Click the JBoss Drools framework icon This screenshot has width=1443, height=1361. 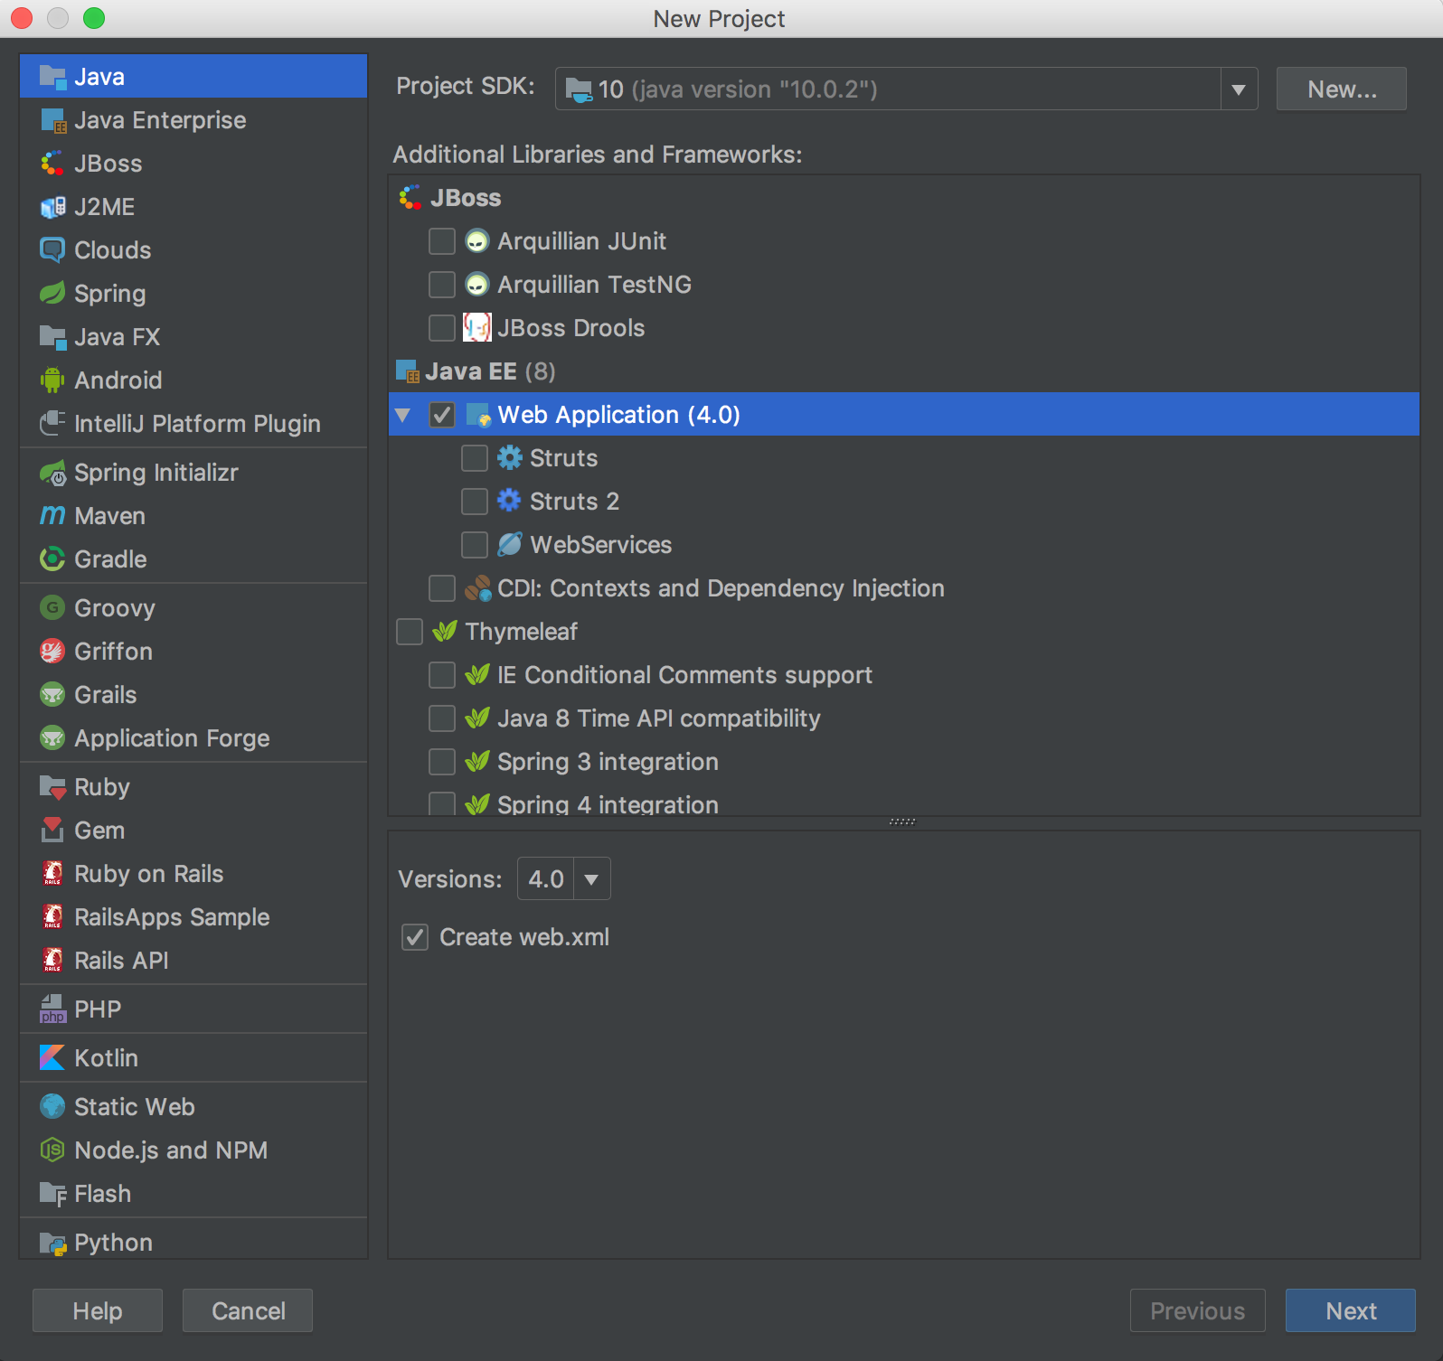tap(477, 328)
